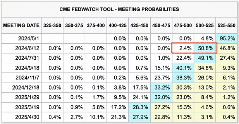Click the 49.1% cell for 2024/7/31
The image size is (239, 124).
click(x=205, y=58)
